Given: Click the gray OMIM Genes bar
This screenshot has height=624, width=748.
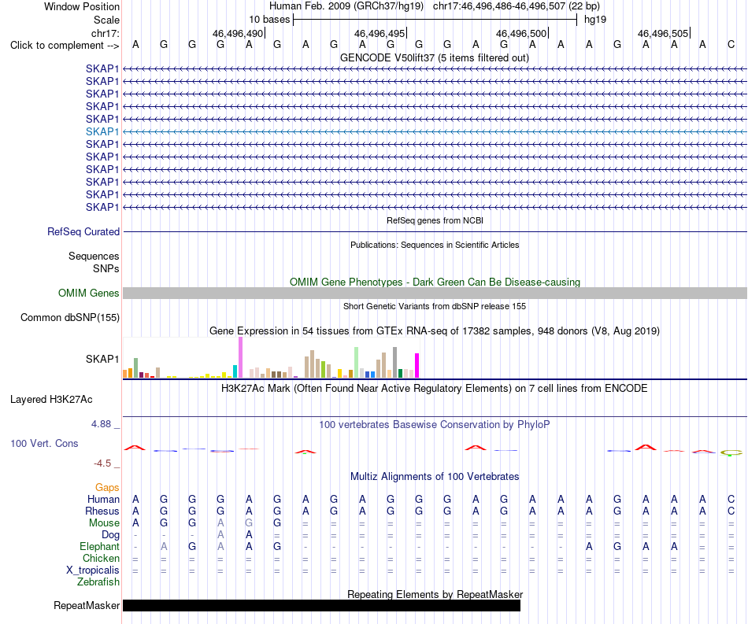Looking at the screenshot, I should pyautogui.click(x=435, y=294).
